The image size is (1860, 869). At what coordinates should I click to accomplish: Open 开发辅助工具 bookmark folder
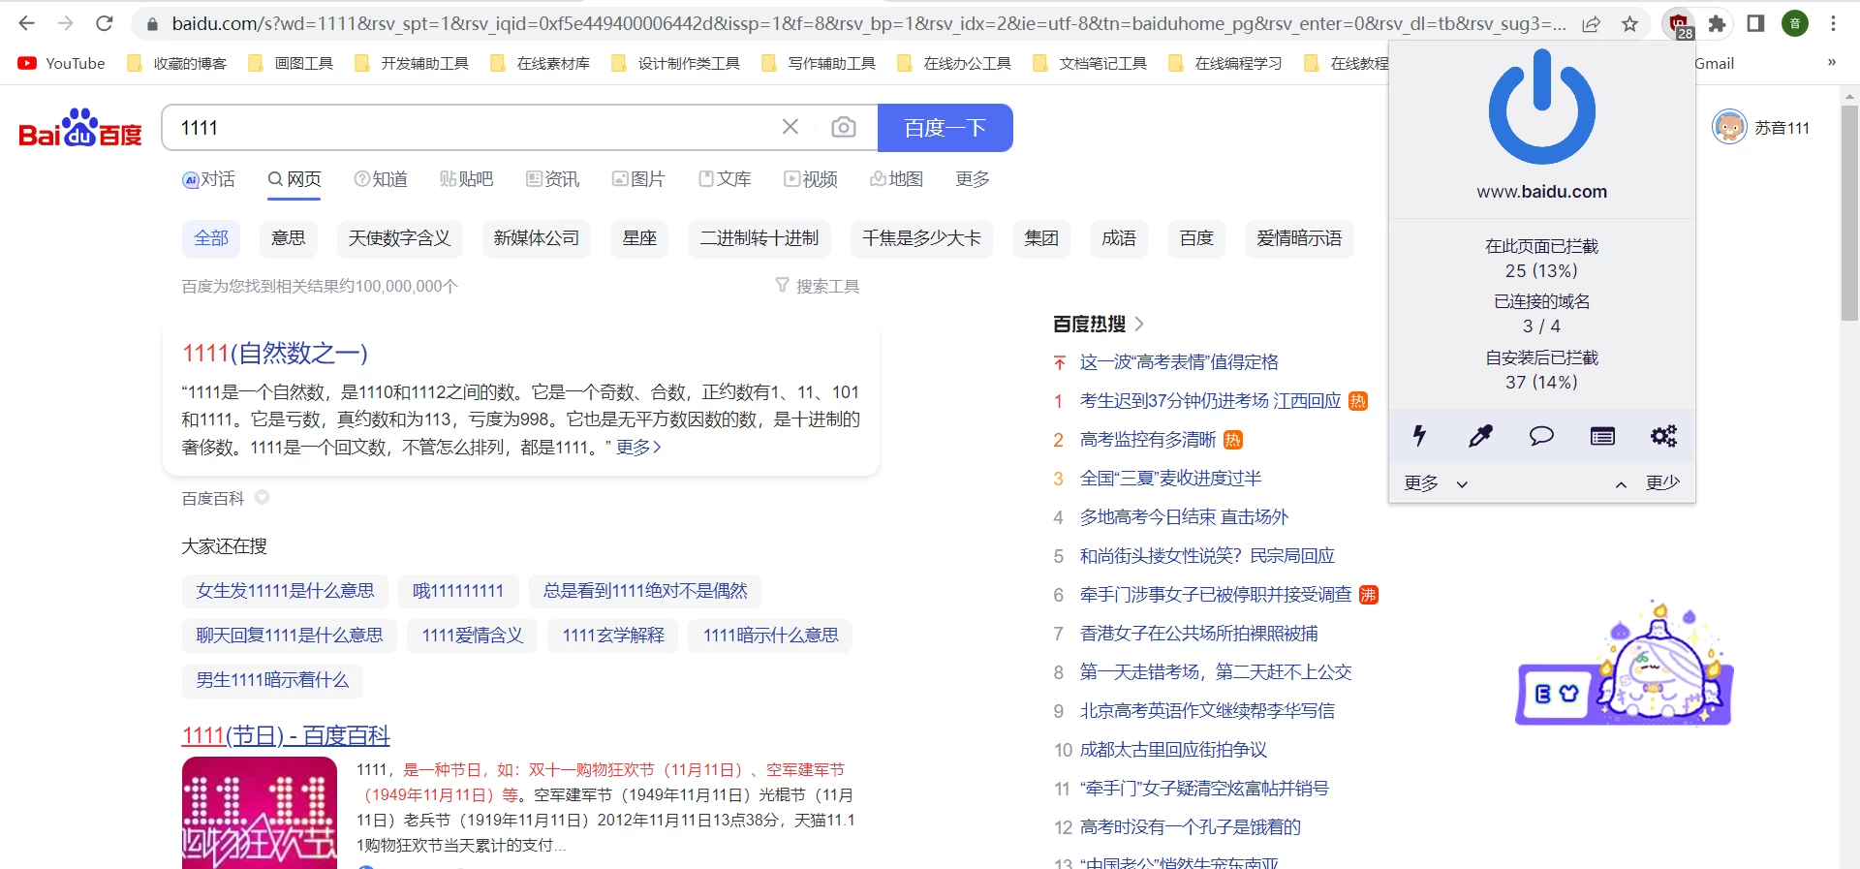pos(412,63)
